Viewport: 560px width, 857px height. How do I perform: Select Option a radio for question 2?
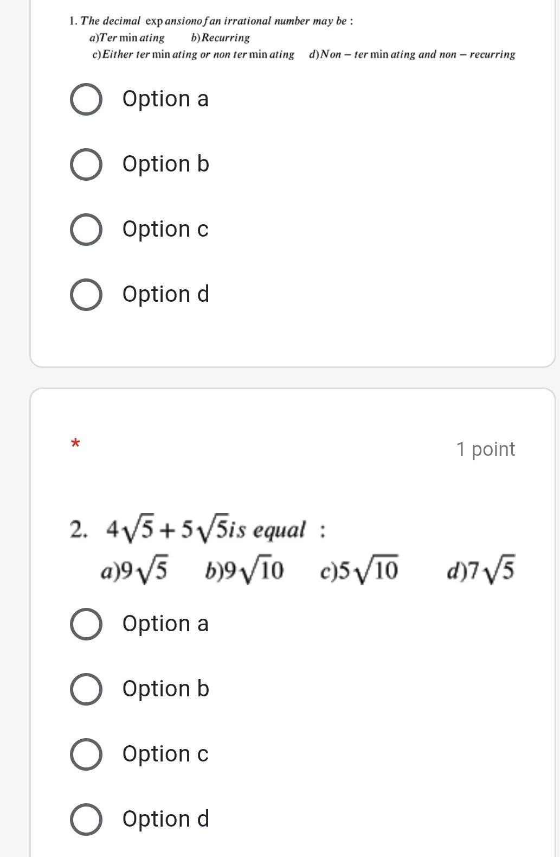(x=86, y=624)
